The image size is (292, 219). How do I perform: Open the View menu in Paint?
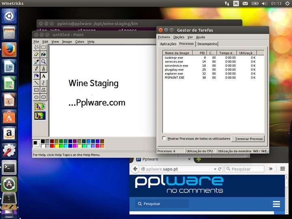click(x=55, y=42)
